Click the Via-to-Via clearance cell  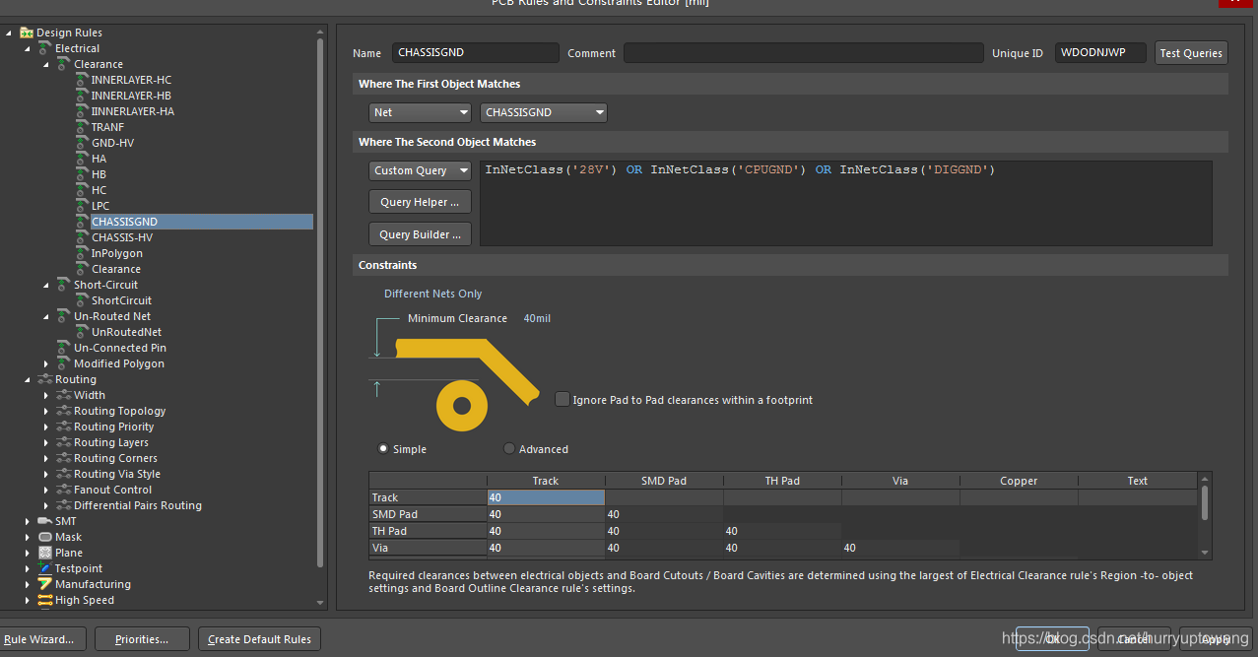pyautogui.click(x=899, y=548)
